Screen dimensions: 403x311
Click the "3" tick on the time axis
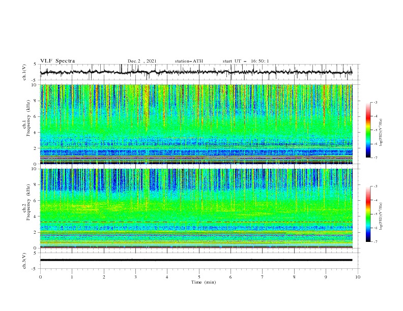click(135, 277)
